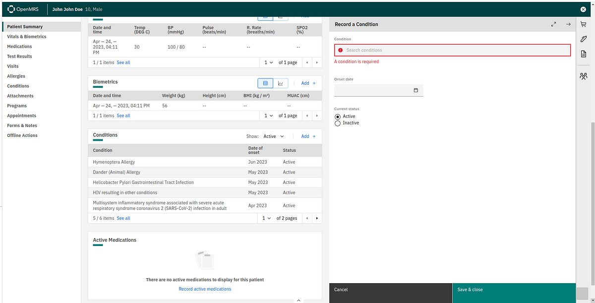Screen dimensions: 595x303
Task: Select the Hymenoptera Allergy condition row
Action: [x=205, y=162]
